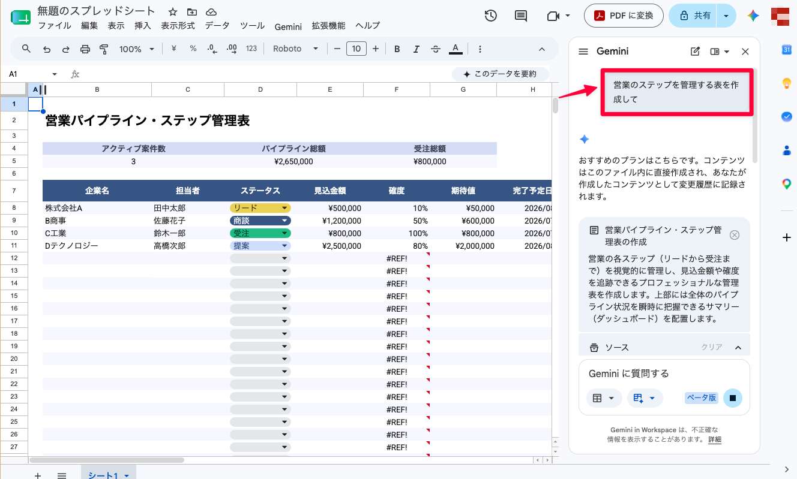Start a new Gemini chat
Image resolution: width=797 pixels, height=479 pixels.
click(x=696, y=52)
